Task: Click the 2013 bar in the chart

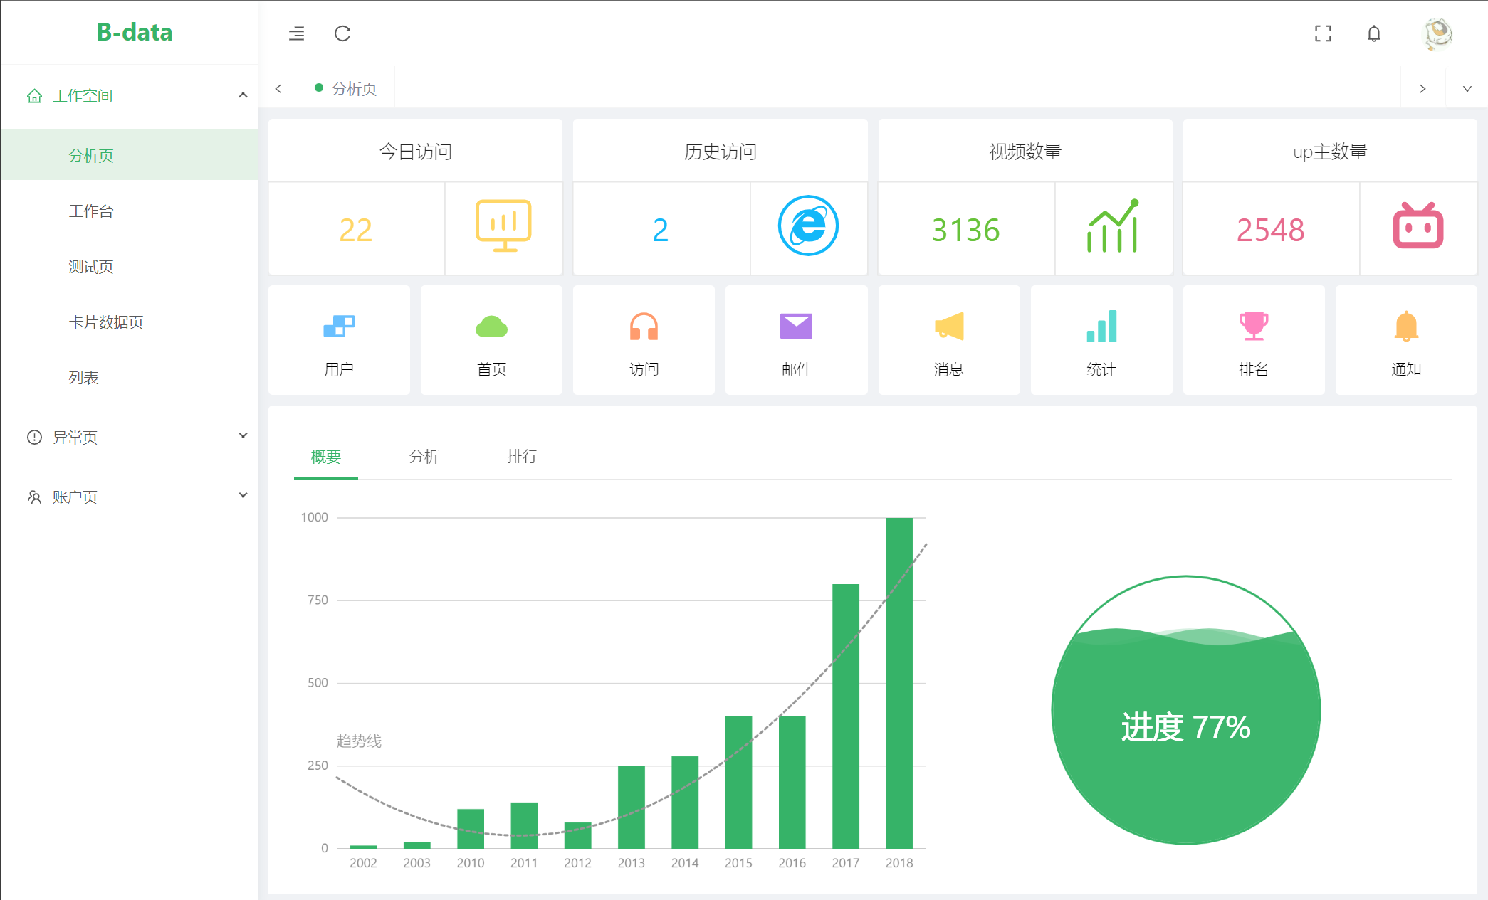Action: click(x=632, y=808)
